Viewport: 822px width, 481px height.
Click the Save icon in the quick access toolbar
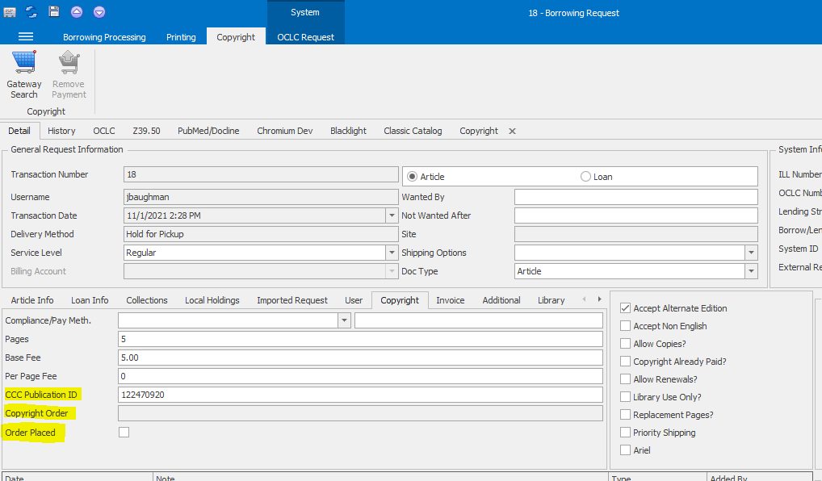[x=53, y=11]
